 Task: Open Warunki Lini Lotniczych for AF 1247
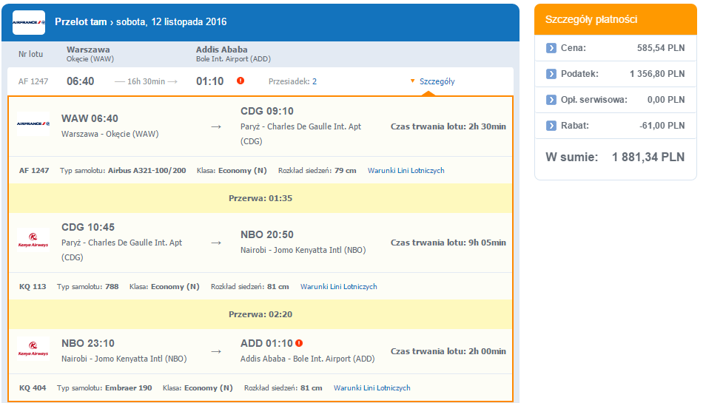[x=406, y=171]
